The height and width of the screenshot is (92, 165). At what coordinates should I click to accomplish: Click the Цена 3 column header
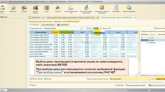118,32
